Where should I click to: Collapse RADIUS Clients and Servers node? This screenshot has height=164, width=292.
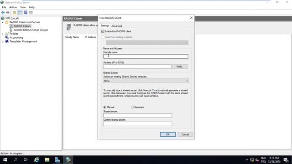click(x=3, y=22)
